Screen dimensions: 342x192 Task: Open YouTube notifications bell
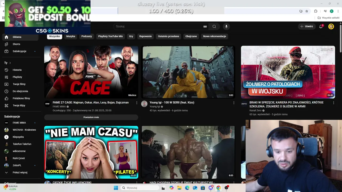[x=321, y=26]
